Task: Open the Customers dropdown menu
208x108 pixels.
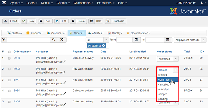Action: (x=56, y=33)
